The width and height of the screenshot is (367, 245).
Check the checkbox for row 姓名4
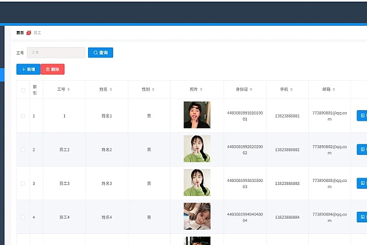click(x=23, y=217)
